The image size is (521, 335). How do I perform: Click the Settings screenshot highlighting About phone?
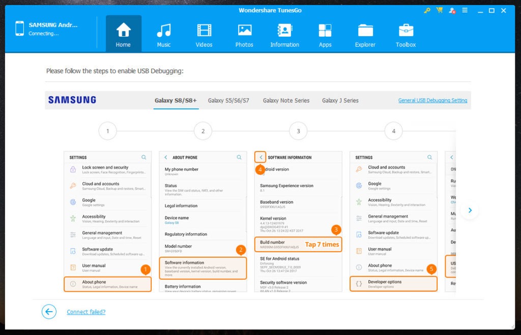click(x=108, y=222)
